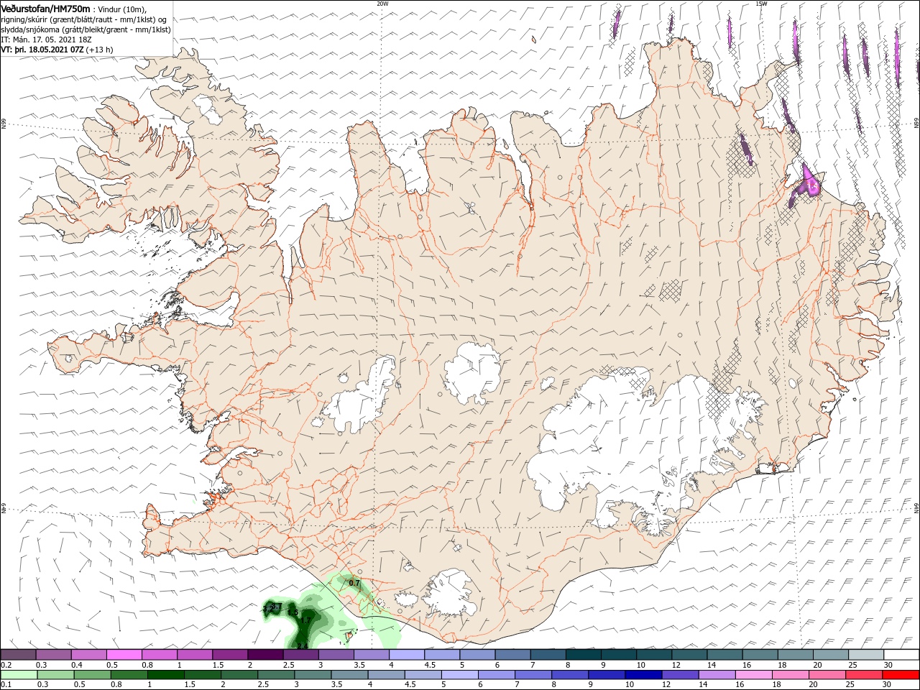The height and width of the screenshot is (690, 920).
Task: Select the darkest purple 2 mm snow swatch
Action: point(265,655)
